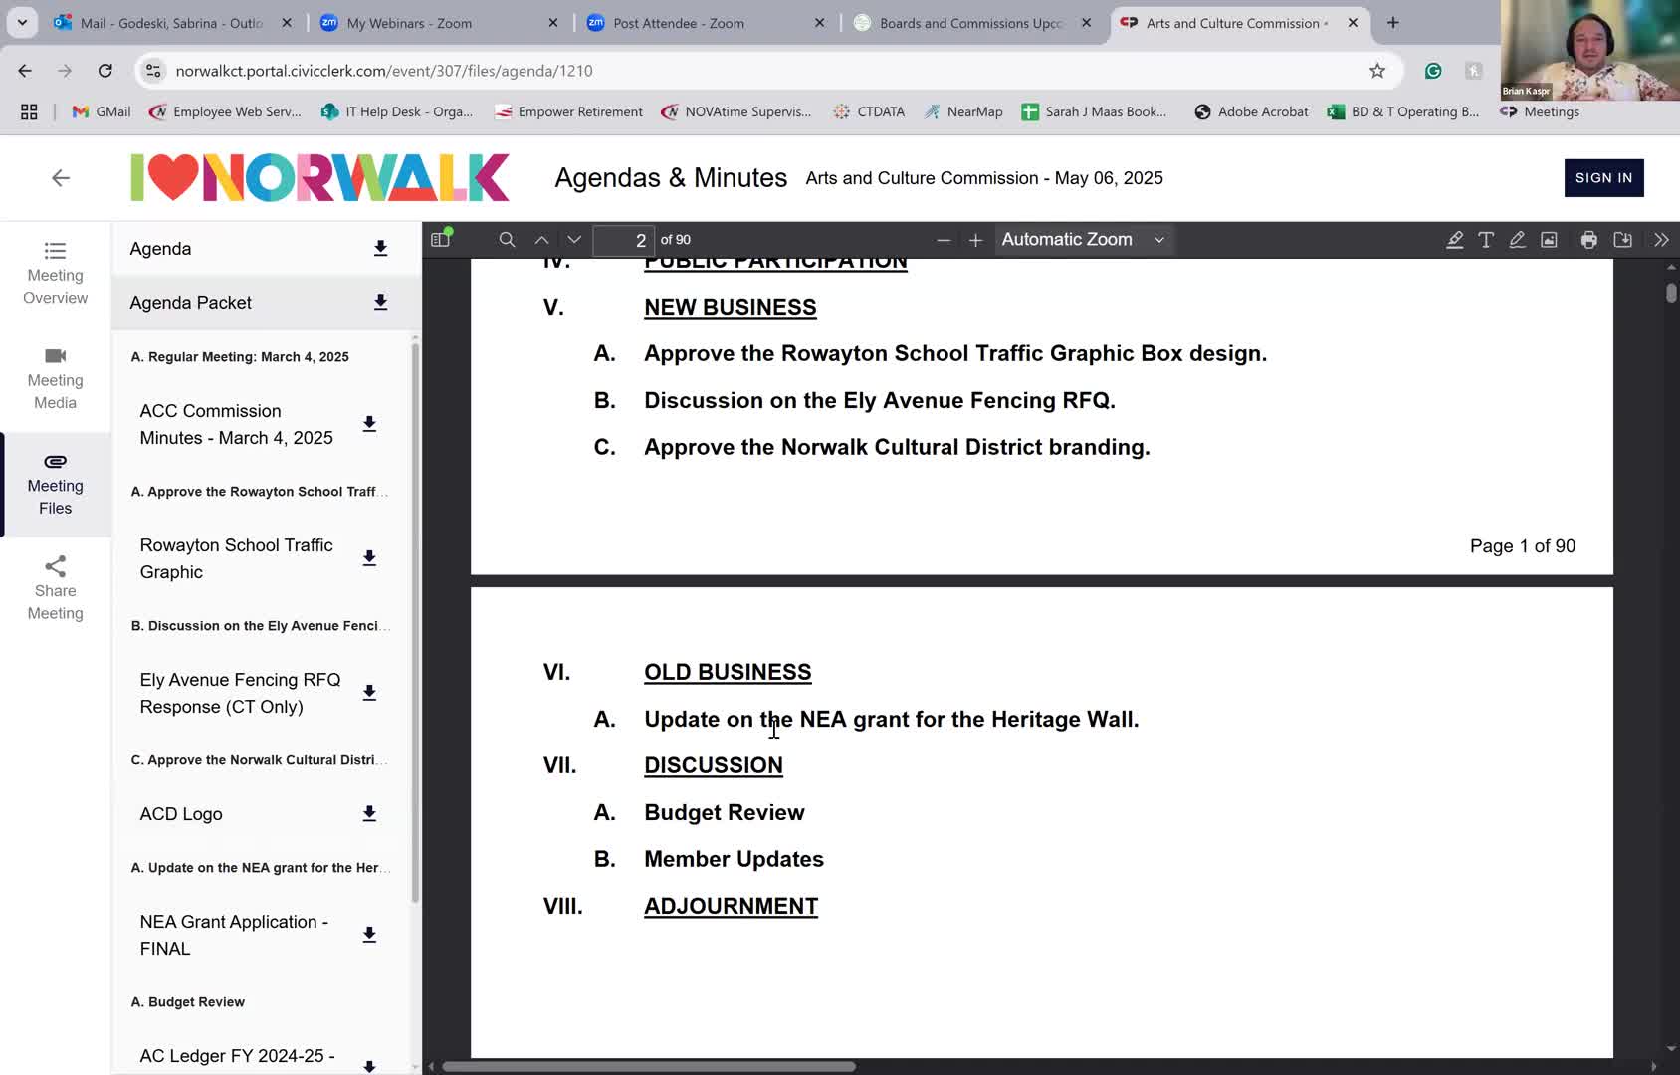1680x1075 pixels.
Task: Click the PDF horizontal scrollbar
Action: 649,1067
